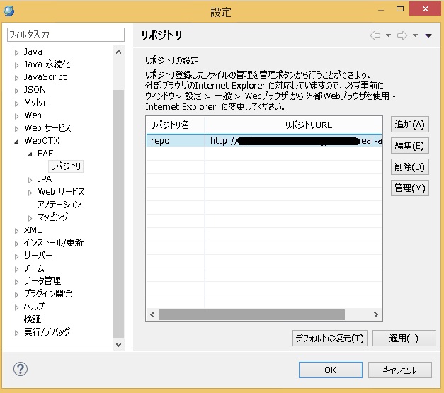Click the table's horizontal scrollbar
The image size is (444, 393).
tap(251, 314)
